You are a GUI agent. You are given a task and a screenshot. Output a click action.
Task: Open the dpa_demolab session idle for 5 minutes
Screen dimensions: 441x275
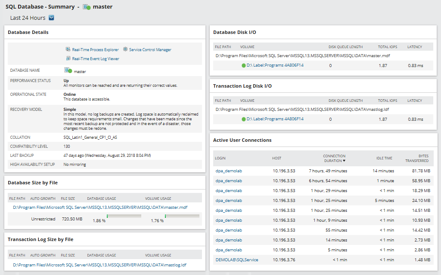pyautogui.click(x=229, y=200)
